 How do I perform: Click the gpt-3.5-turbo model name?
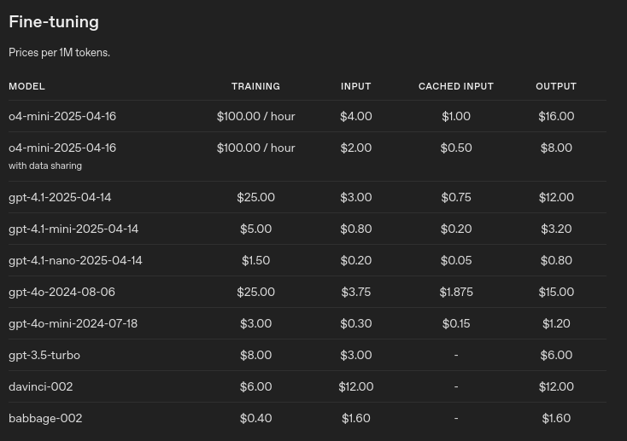coord(44,355)
